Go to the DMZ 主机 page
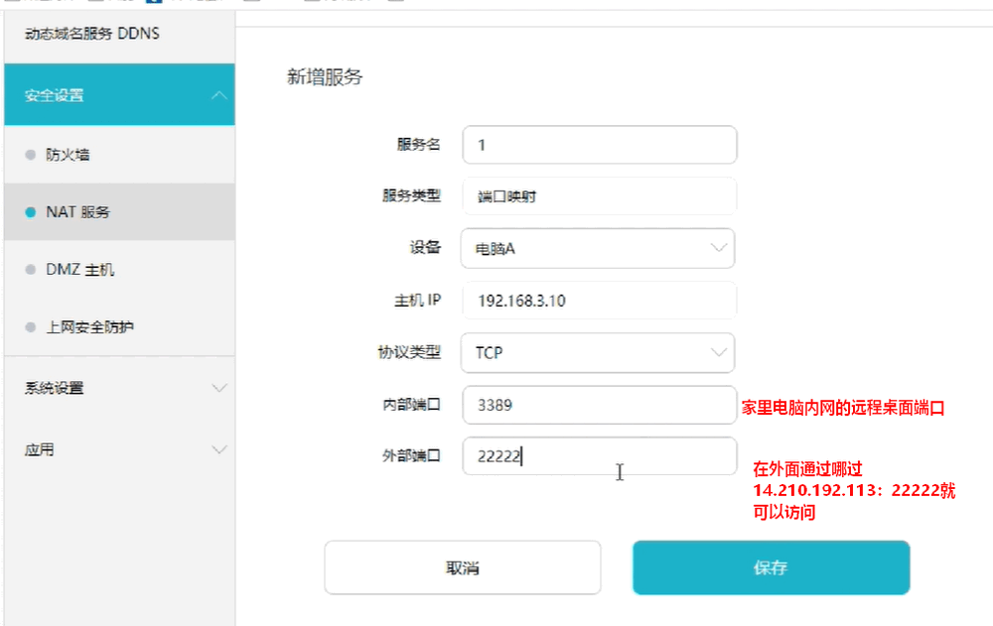Screen dimensions: 993x626 80,270
